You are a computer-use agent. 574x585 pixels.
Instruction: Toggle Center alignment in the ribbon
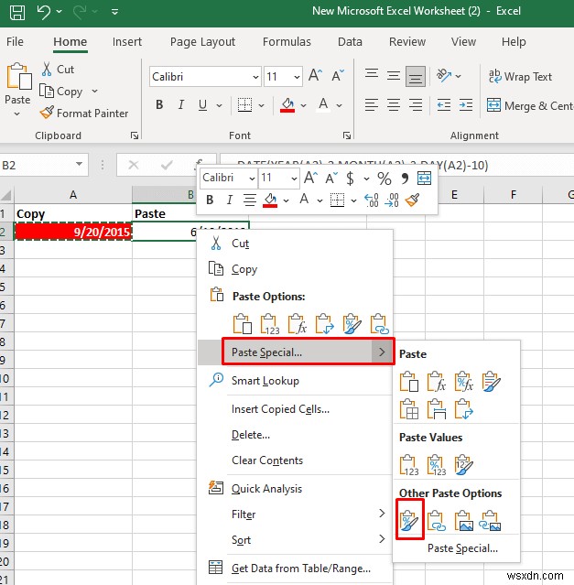tap(394, 105)
